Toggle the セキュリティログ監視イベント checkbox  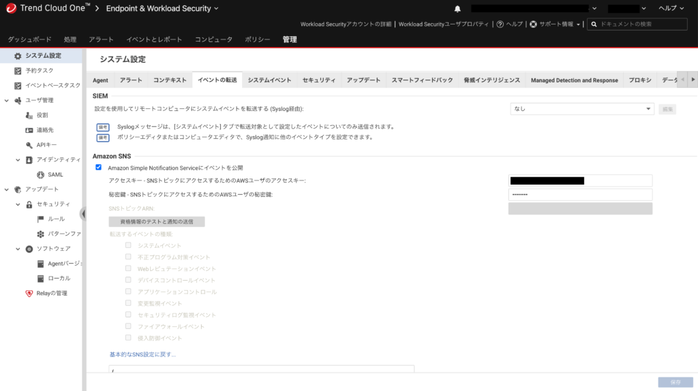[x=128, y=315]
